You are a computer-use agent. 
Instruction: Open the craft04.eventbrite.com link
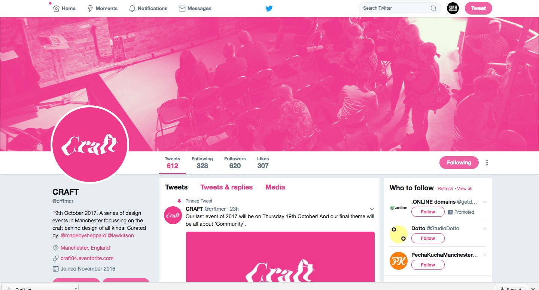[87, 258]
